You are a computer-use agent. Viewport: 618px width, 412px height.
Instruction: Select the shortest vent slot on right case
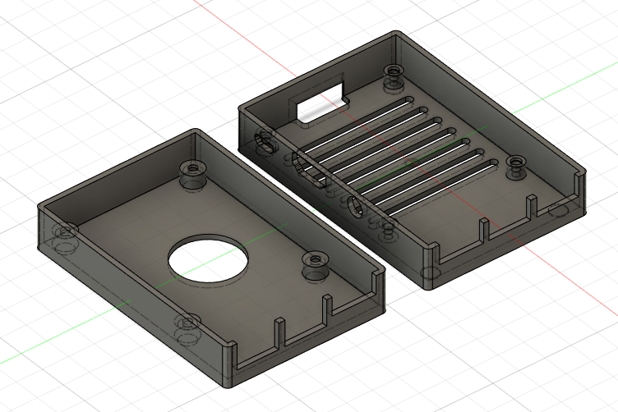tap(440, 188)
